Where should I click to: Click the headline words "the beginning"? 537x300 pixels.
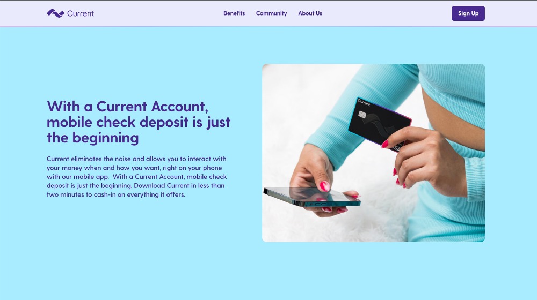click(x=93, y=138)
